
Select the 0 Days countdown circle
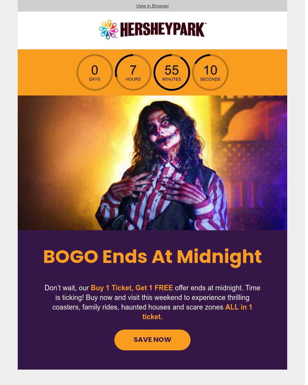[95, 73]
